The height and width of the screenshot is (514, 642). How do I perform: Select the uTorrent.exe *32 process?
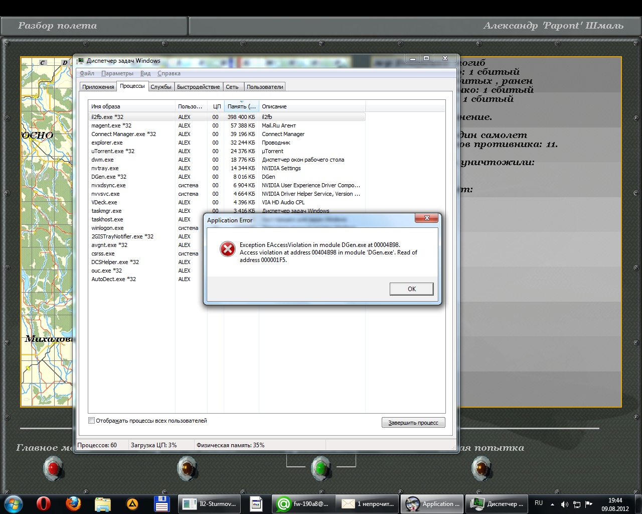click(227, 151)
